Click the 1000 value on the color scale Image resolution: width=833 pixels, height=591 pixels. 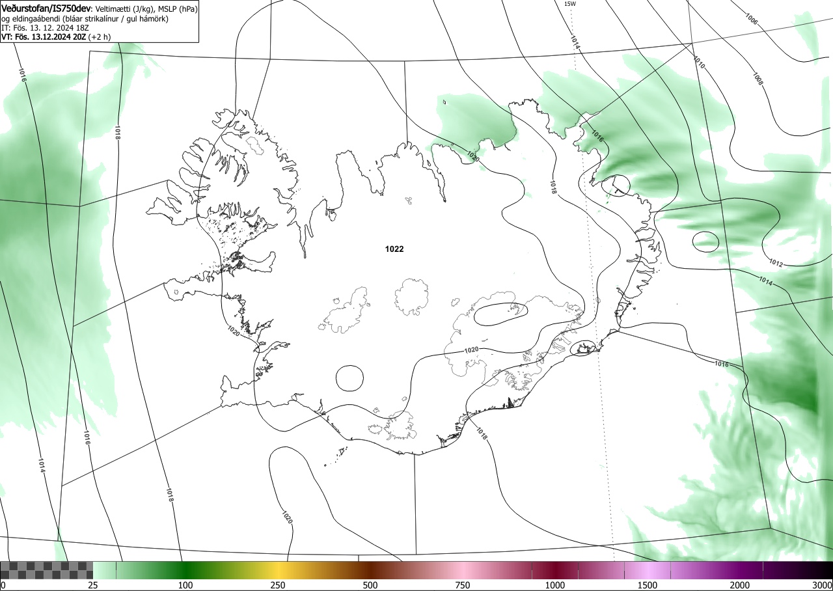(x=555, y=585)
